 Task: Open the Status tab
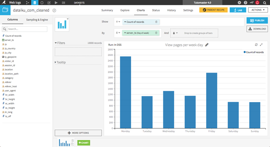coord(156,10)
